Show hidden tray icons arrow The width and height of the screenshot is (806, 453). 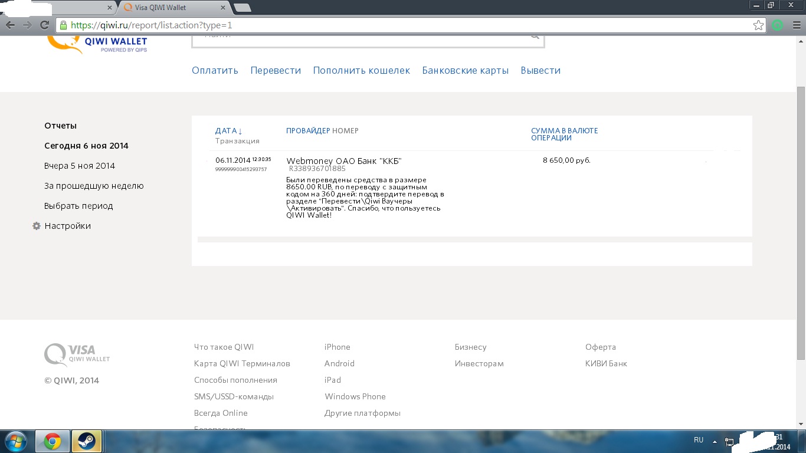(x=715, y=441)
